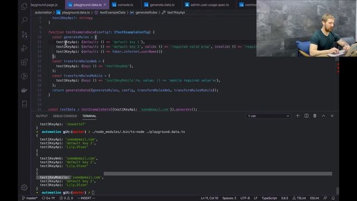This screenshot has height=201, width=357.
Task: Split the terminal
Action: click(x=306, y=116)
